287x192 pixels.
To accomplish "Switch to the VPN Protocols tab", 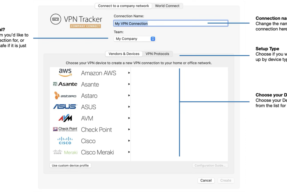I will point(158,54).
